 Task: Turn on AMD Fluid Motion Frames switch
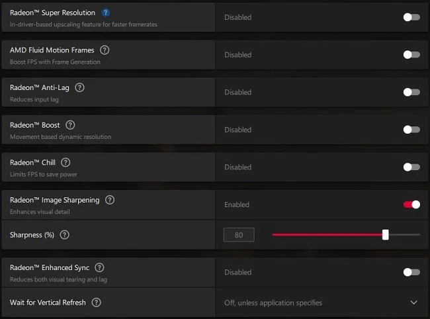411,54
